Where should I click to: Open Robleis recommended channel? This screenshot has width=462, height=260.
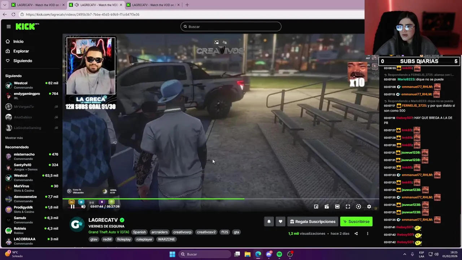pyautogui.click(x=32, y=230)
